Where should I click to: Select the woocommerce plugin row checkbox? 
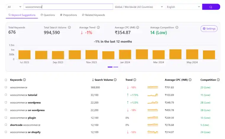click(x=6, y=117)
